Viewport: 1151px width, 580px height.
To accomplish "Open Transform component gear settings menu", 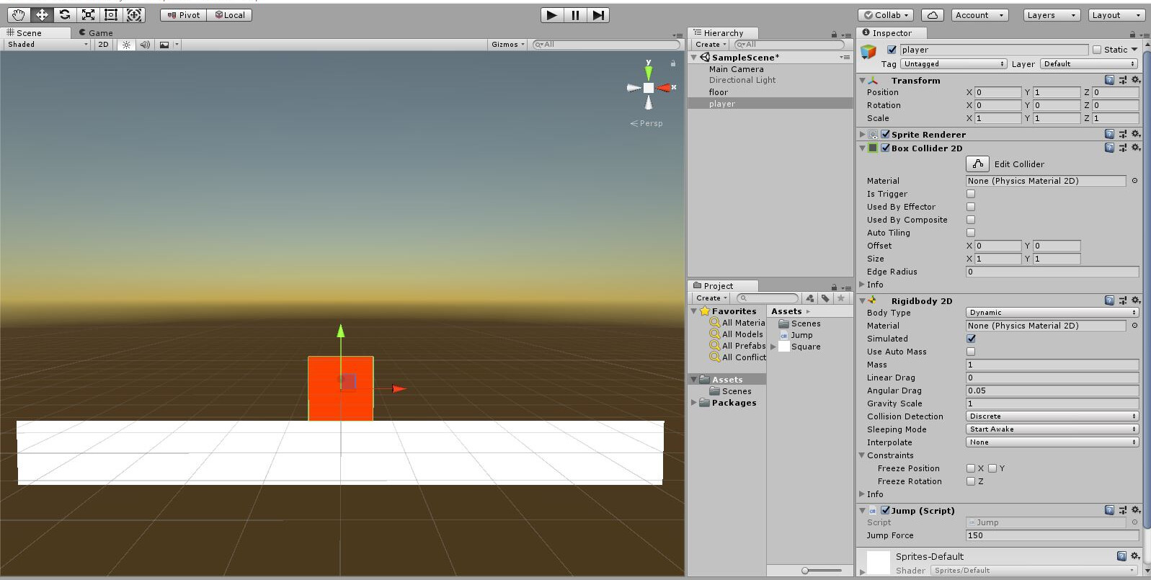I will [1135, 81].
